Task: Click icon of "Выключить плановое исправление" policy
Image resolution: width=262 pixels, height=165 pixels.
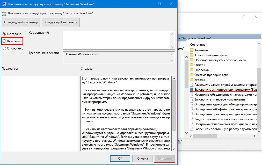Action: click(x=192, y=99)
